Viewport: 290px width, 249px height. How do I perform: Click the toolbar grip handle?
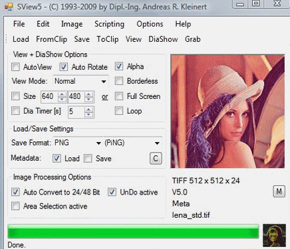tap(7, 39)
